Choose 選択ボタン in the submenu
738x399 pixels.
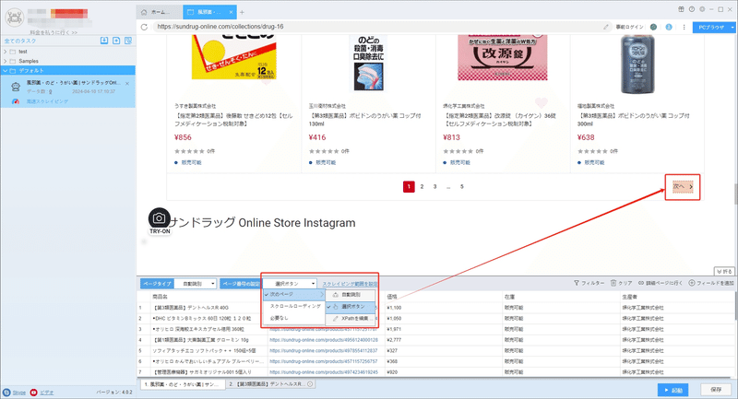[351, 307]
